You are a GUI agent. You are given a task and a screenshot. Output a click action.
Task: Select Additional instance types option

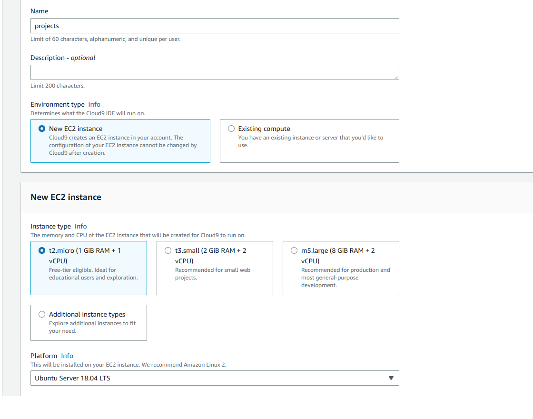[42, 314]
